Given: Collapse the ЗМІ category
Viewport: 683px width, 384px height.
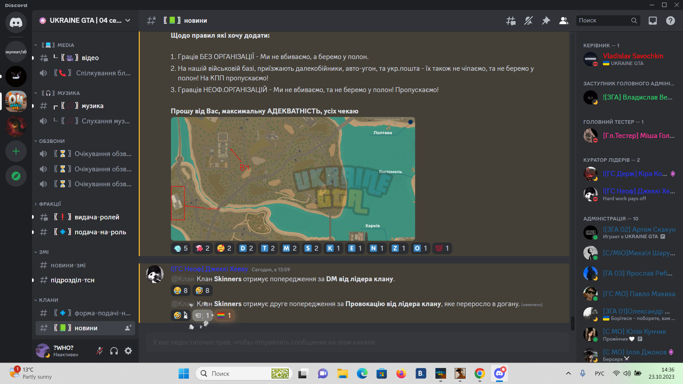Looking at the screenshot, I should pos(41,252).
